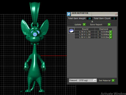This screenshot has width=126, height=95.
Task: Click the green arrow next to Save Report
Action: [109, 25]
